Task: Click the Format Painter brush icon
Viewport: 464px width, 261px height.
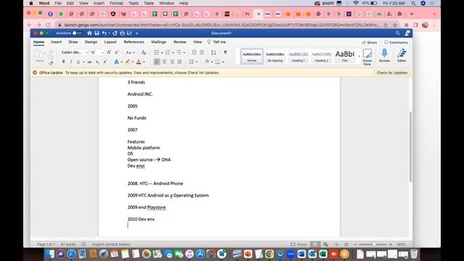Action: pyautogui.click(x=51, y=63)
